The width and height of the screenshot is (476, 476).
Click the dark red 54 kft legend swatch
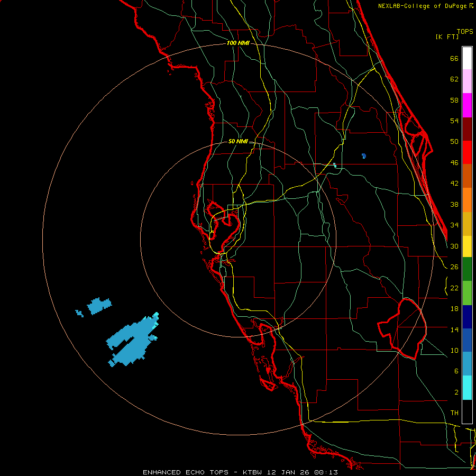point(467,129)
